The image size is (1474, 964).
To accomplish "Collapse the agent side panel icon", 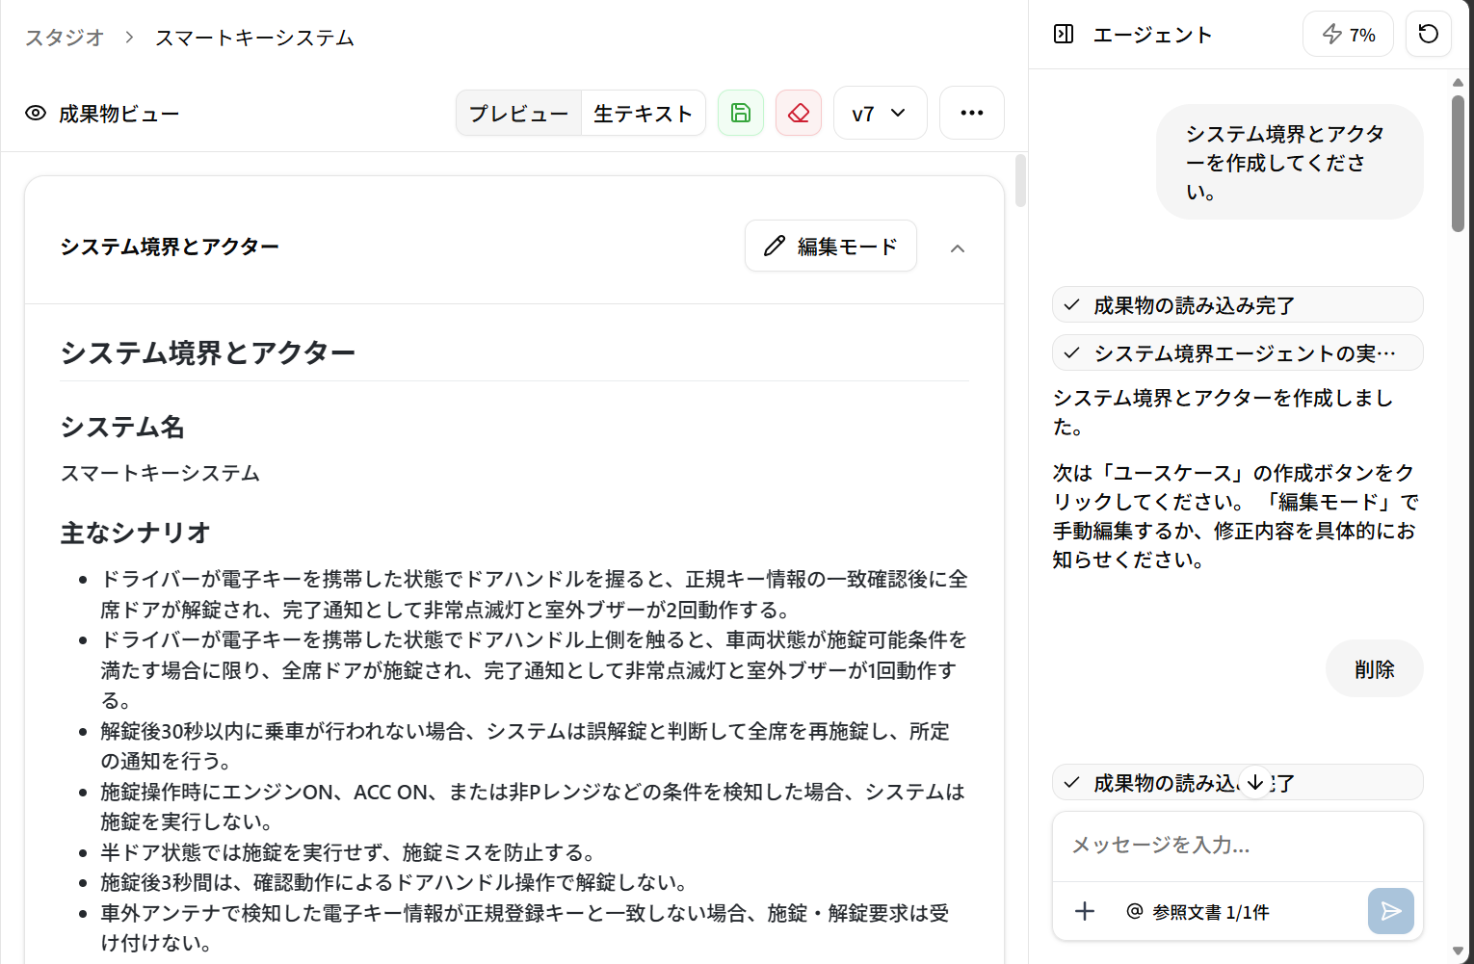I will coord(1064,35).
